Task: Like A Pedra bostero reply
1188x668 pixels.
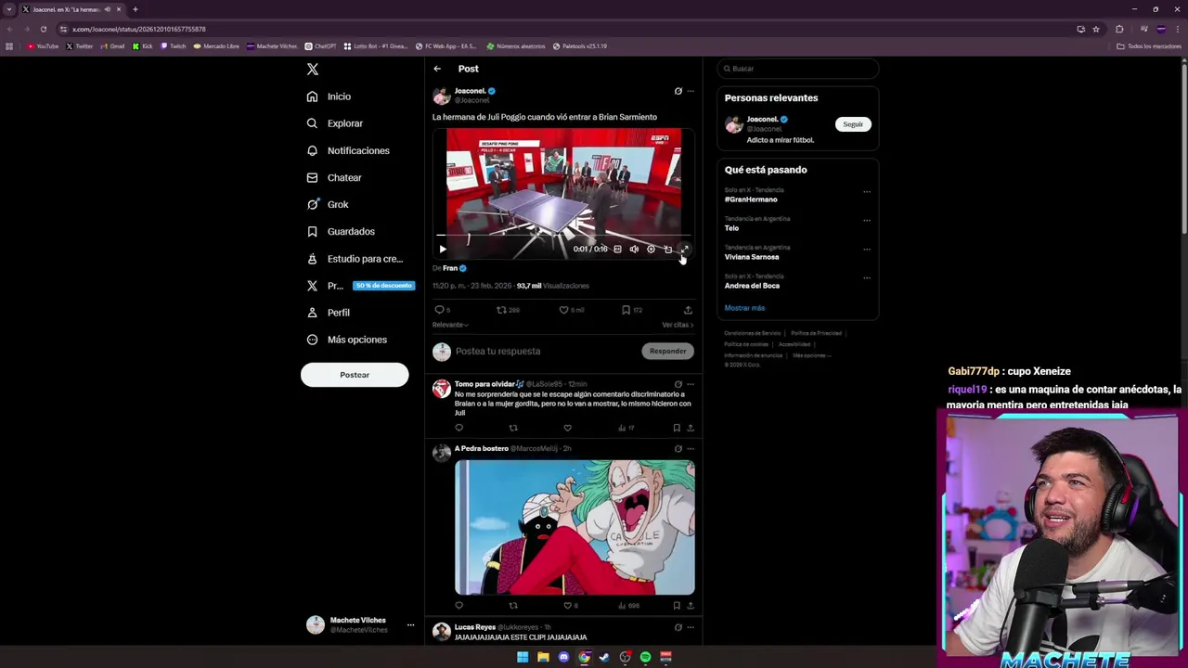Action: pos(568,606)
